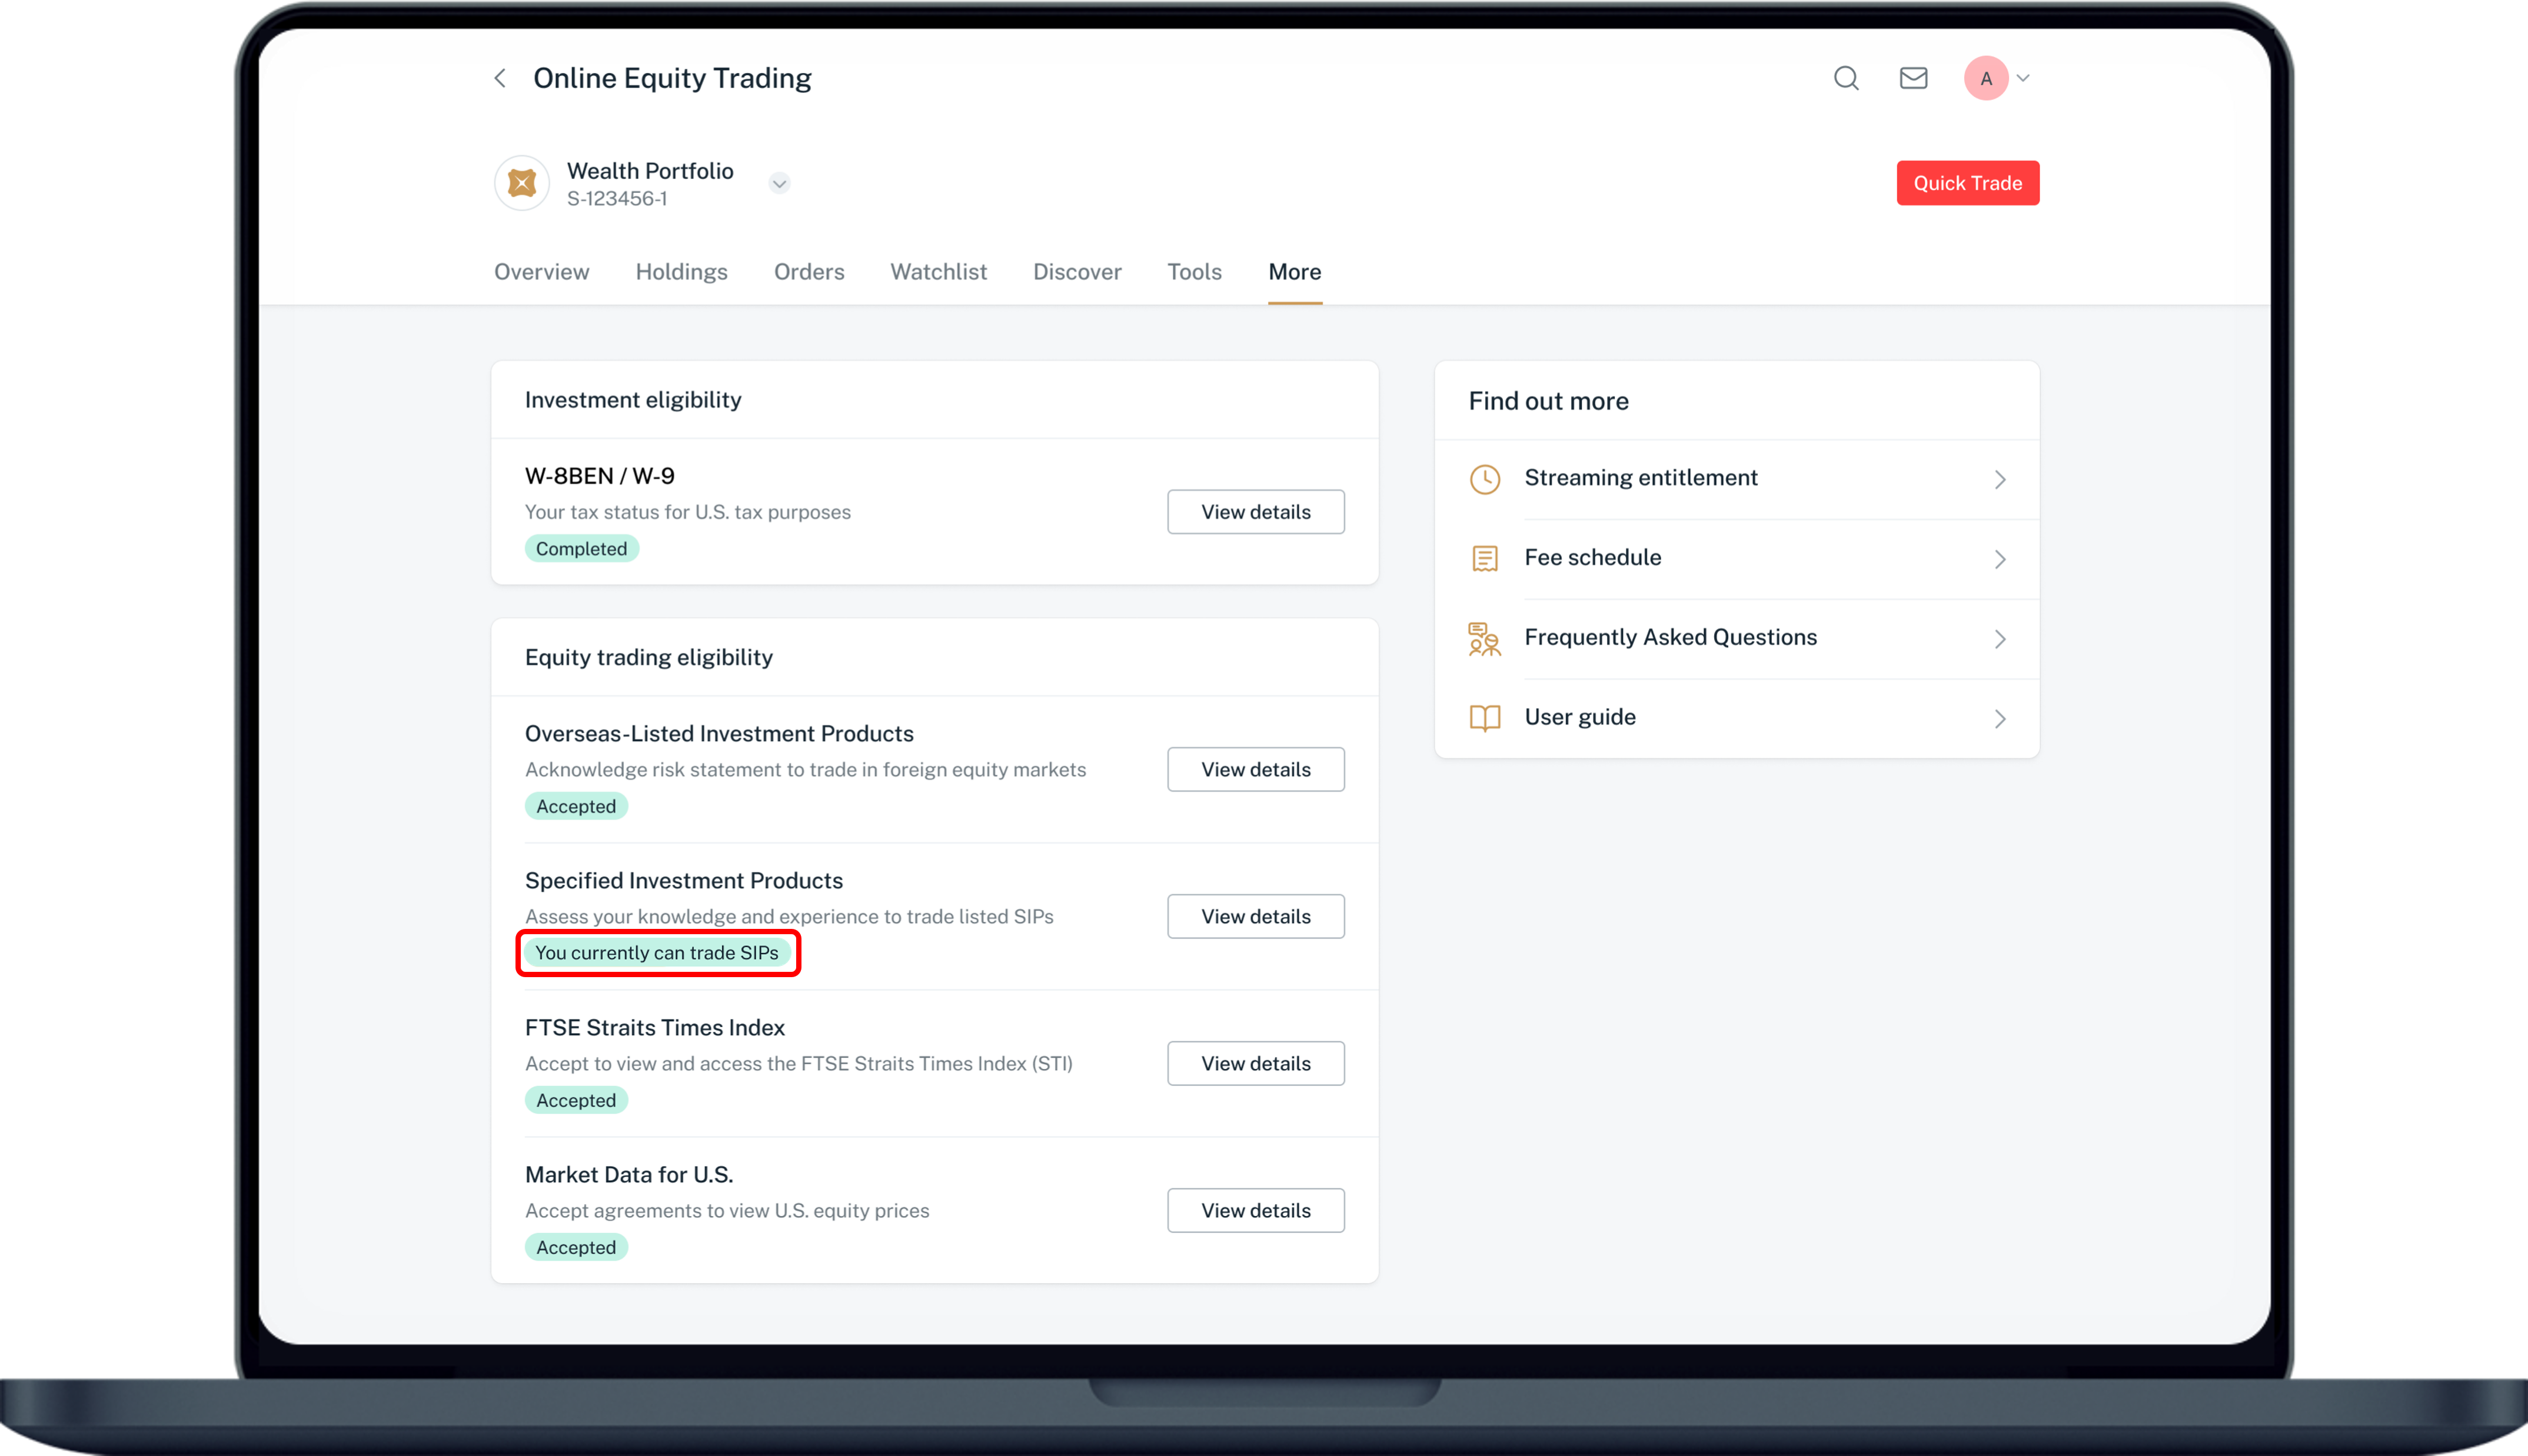This screenshot has height=1456, width=2528.
Task: Click the user avatar A
Action: 1986,78
